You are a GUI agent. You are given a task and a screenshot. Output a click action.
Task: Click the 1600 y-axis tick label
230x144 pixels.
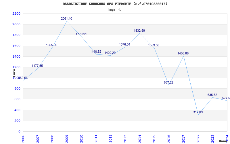click(x=16, y=46)
